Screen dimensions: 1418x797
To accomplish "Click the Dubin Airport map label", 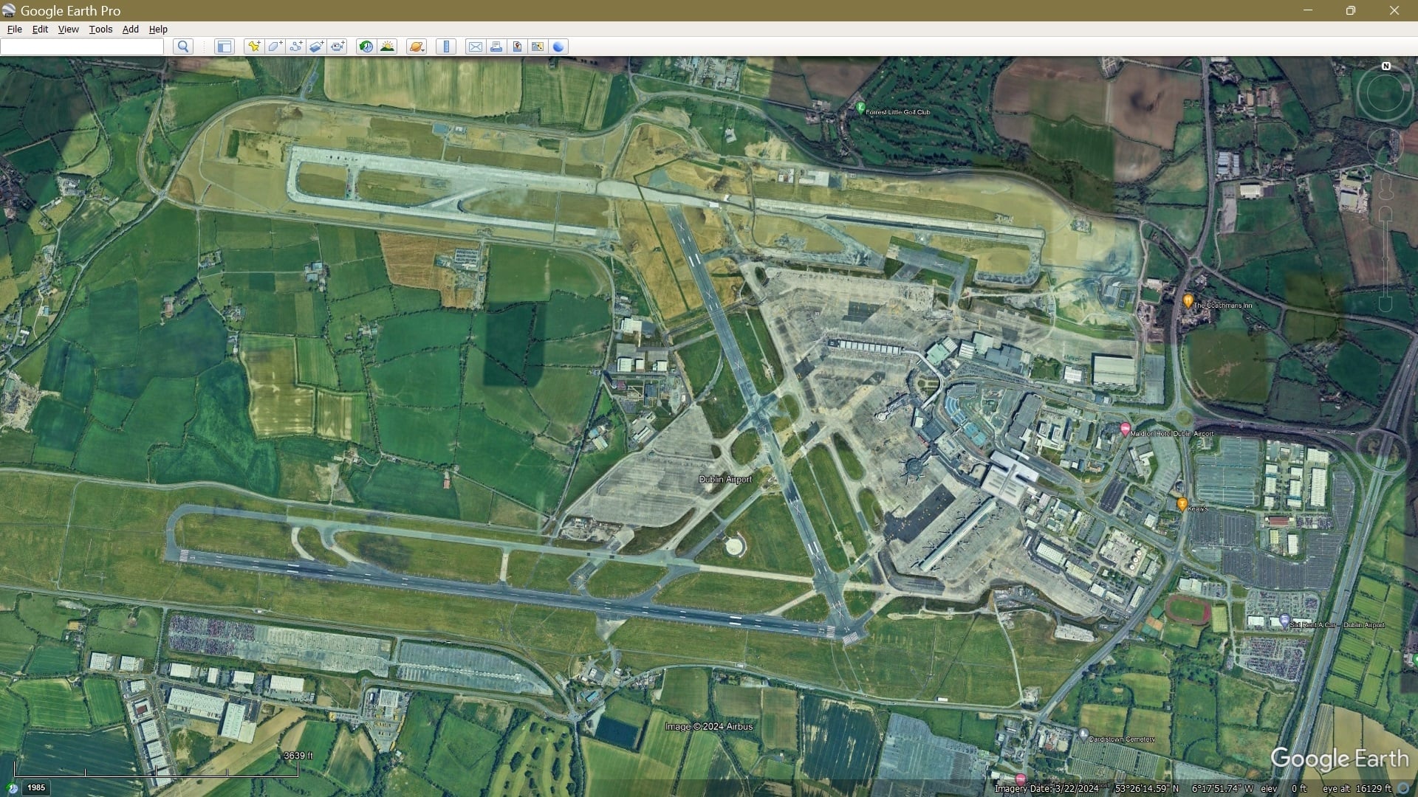I will click(725, 479).
